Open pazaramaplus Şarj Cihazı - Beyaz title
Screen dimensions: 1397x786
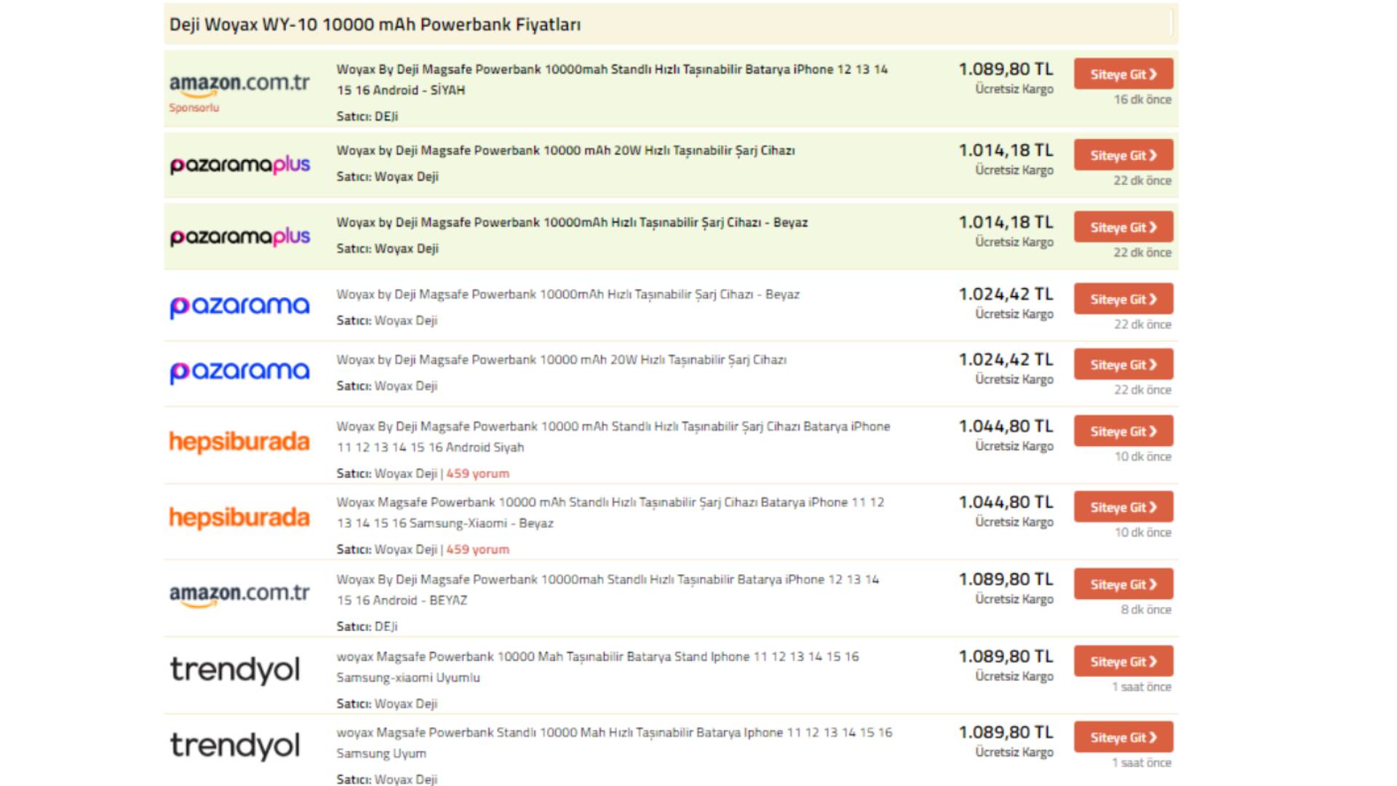click(572, 223)
